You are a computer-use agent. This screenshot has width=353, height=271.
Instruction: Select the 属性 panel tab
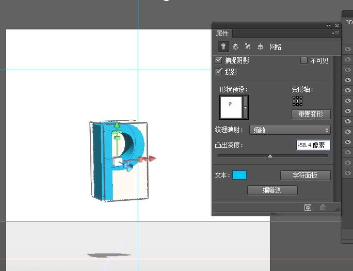click(x=222, y=34)
